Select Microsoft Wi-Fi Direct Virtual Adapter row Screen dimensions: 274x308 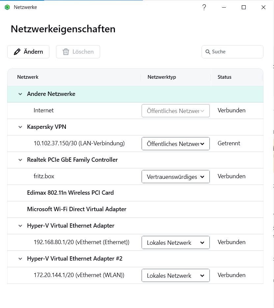[x=76, y=209]
